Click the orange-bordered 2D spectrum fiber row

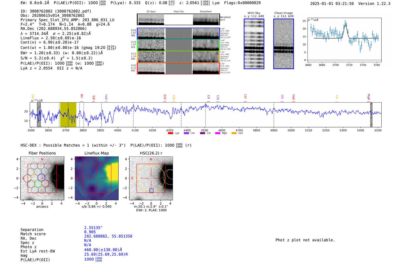(178, 57)
